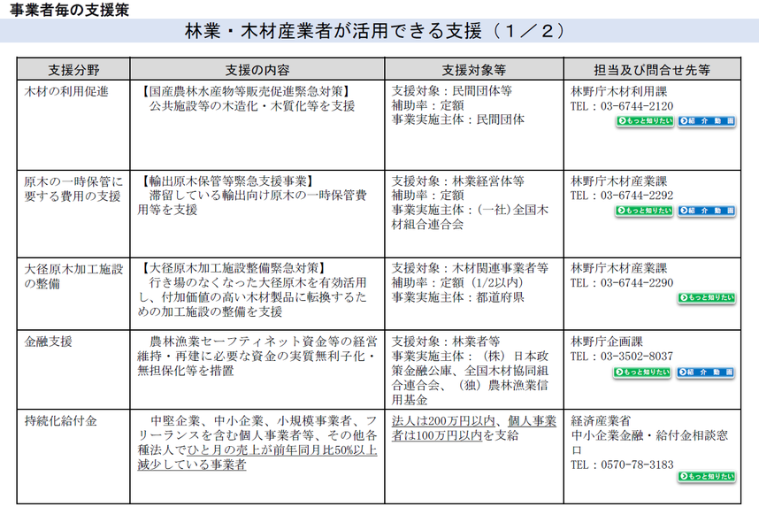Click phone number 03-6744-2292
The height and width of the screenshot is (530, 759).
coord(637,196)
